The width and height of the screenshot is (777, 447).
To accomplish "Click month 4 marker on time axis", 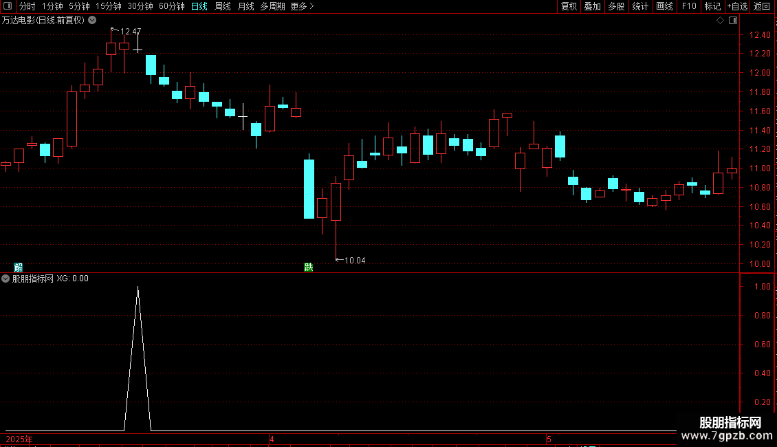I will (x=272, y=439).
